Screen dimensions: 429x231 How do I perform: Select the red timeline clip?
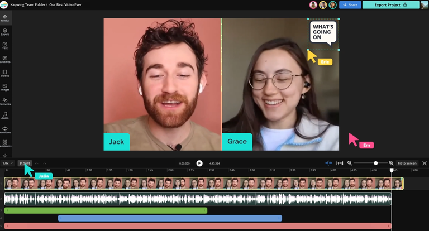coord(198,226)
